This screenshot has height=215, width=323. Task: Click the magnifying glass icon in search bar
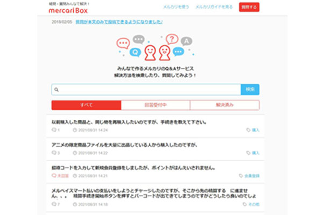coord(56,89)
